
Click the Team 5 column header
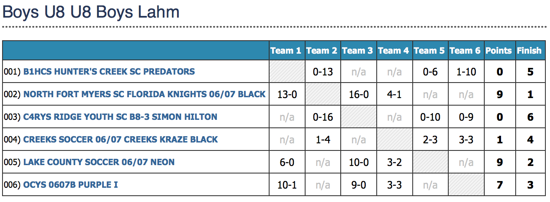(x=430, y=51)
